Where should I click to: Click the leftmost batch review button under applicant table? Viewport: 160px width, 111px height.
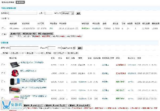[15, 34]
